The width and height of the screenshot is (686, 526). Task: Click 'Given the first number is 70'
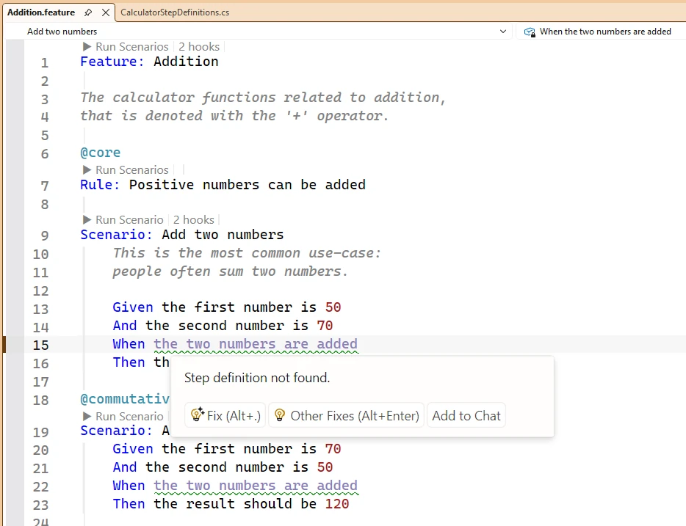coord(227,449)
